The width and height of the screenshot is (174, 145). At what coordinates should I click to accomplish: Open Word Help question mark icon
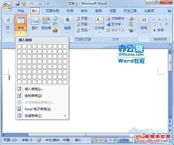click(169, 11)
